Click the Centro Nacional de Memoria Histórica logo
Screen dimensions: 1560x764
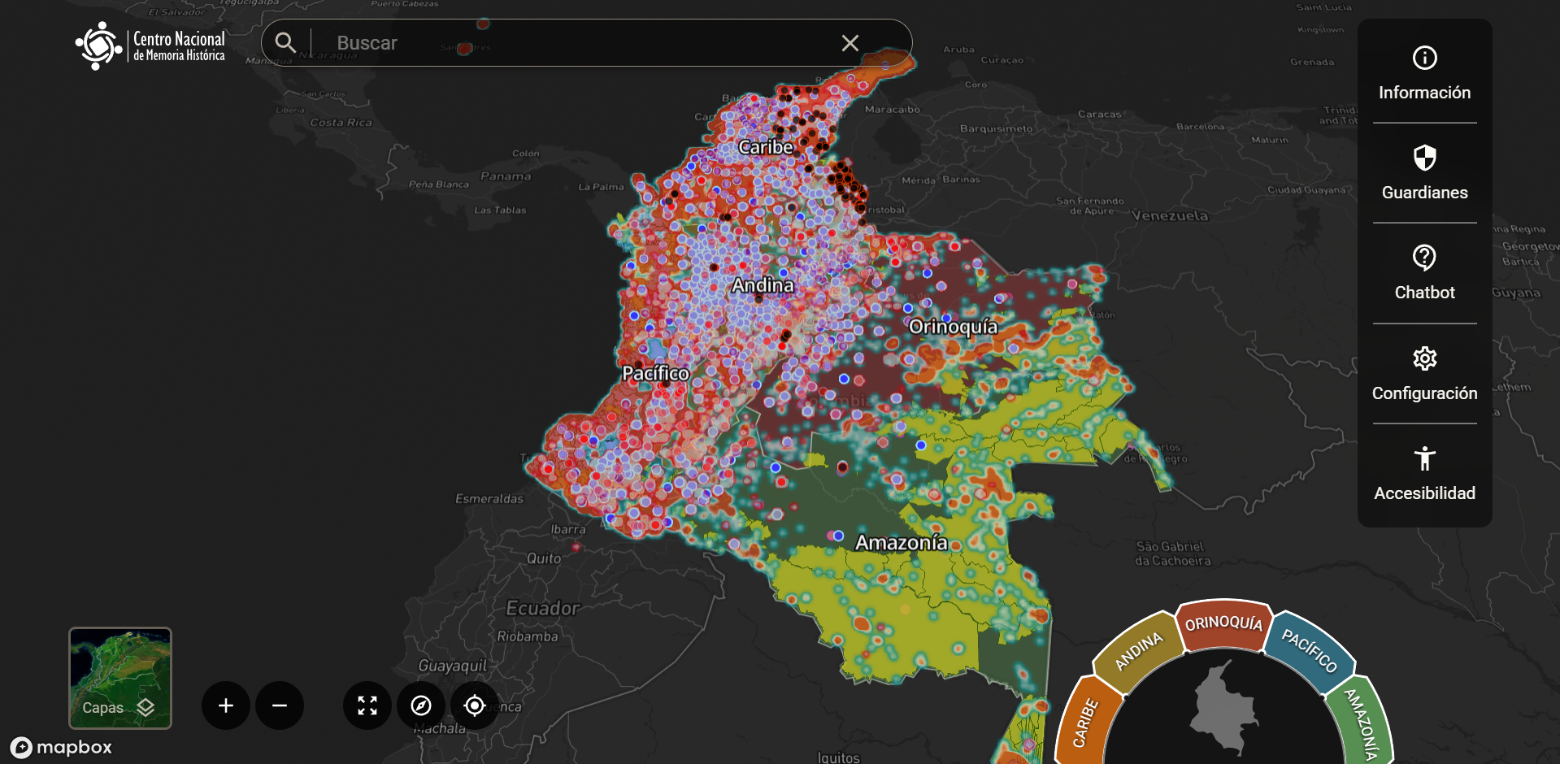[x=150, y=46]
